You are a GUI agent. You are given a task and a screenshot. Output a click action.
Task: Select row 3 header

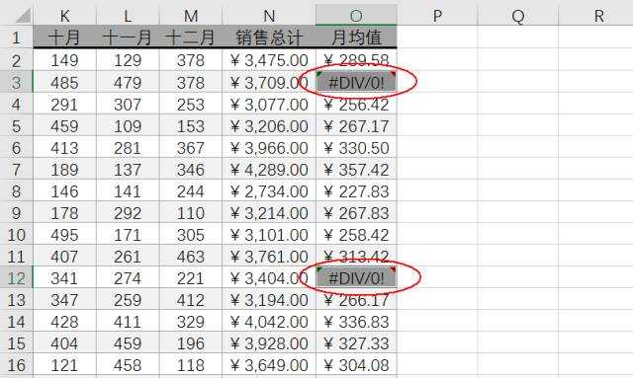tap(16, 82)
